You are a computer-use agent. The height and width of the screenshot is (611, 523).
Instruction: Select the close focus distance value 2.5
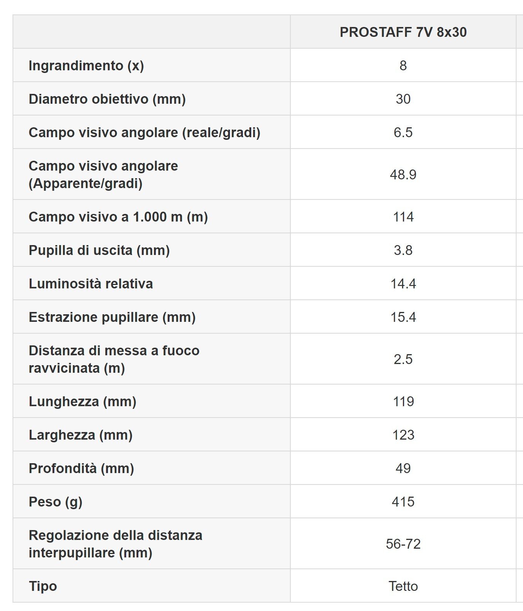(403, 359)
